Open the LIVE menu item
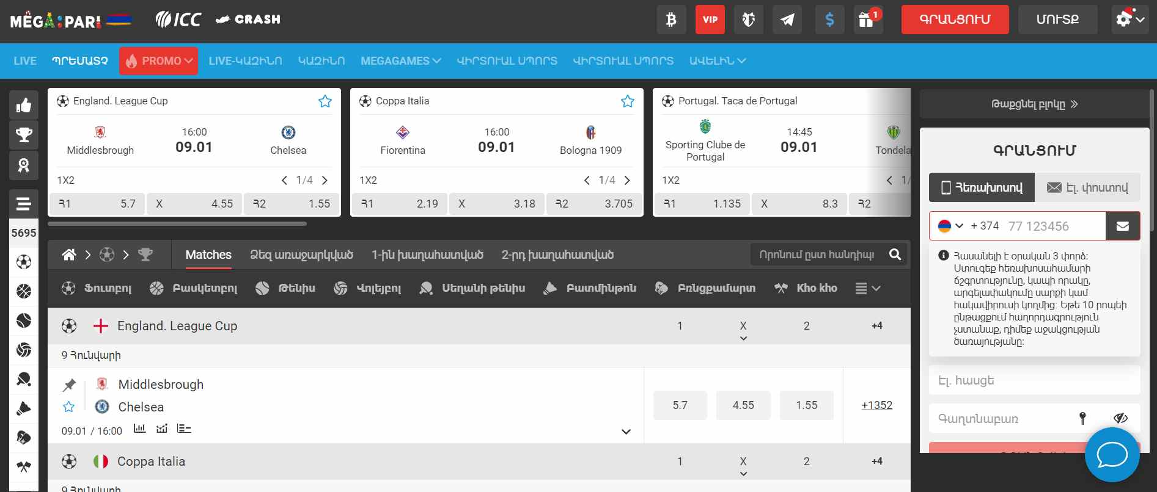1157x492 pixels. [x=25, y=61]
